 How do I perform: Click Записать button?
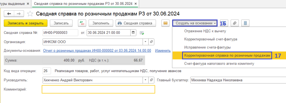(x=61, y=23)
